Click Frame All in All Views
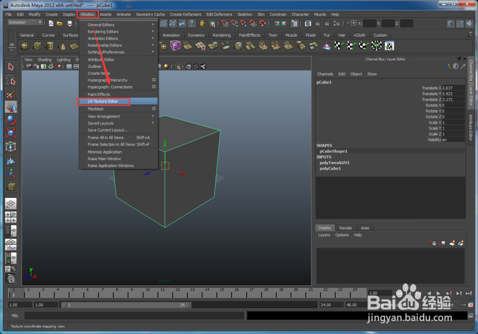The height and width of the screenshot is (334, 478). click(x=118, y=137)
